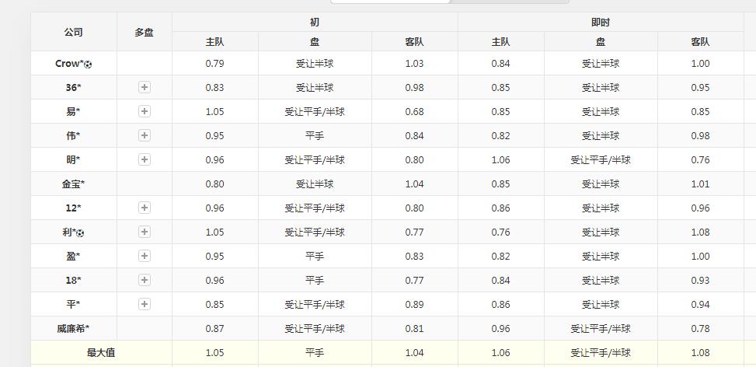Click 12* live home odds 0.86
The width and height of the screenshot is (756, 367).
coord(500,208)
